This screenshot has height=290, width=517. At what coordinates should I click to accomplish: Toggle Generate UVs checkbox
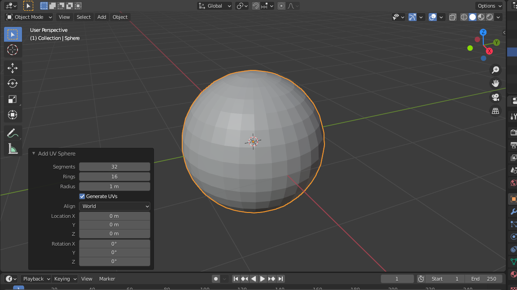tap(82, 196)
